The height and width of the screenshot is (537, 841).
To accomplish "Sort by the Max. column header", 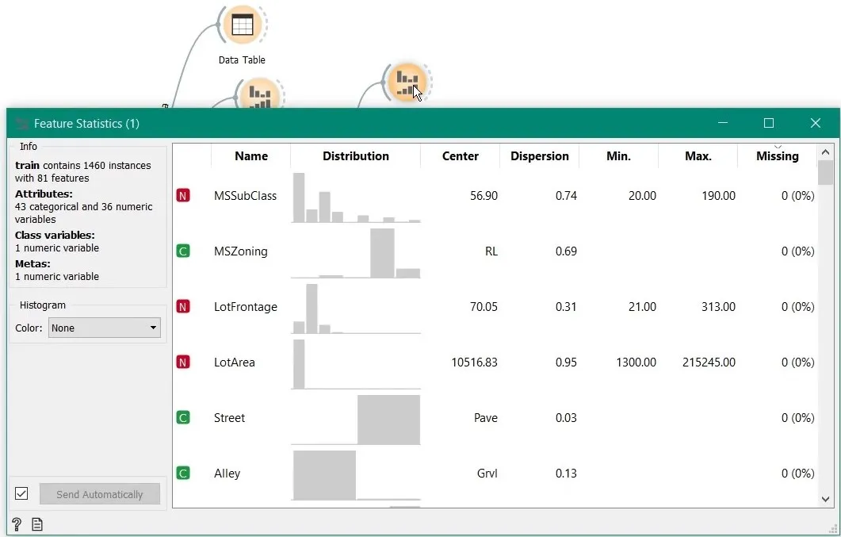I will click(698, 156).
